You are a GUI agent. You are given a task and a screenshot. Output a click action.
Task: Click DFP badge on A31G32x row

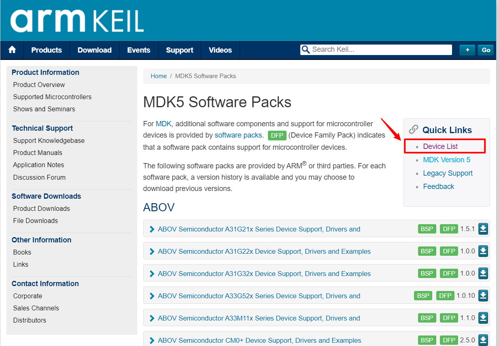point(449,274)
